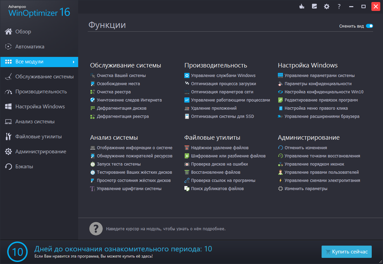The height and width of the screenshot is (264, 383).
Task: Open Отображение информации о системе
Action: pyautogui.click(x=134, y=148)
